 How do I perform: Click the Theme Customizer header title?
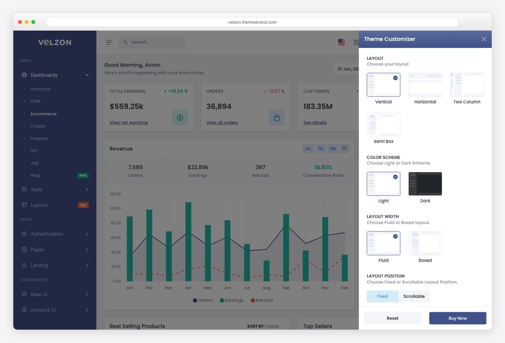tap(390, 39)
